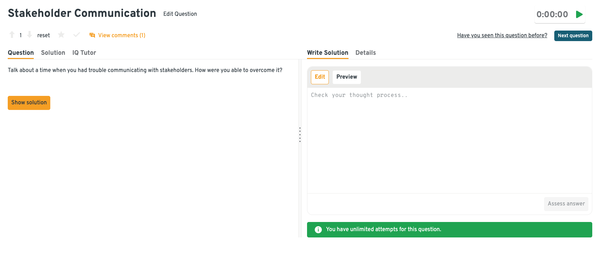The height and width of the screenshot is (255, 600).
Task: Reset the vote count
Action: [x=44, y=35]
